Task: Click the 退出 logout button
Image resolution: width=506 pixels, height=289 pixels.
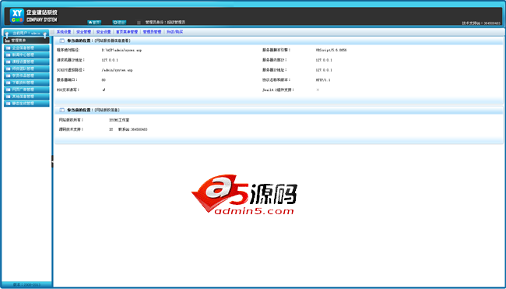Action: click(x=119, y=23)
